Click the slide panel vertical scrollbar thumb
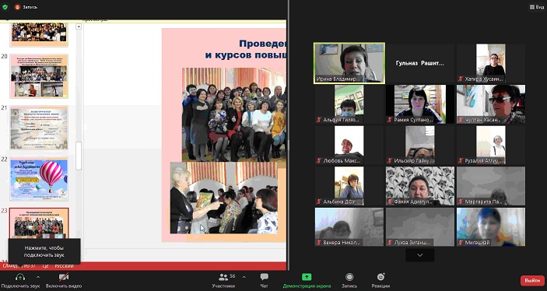 pos(79,156)
